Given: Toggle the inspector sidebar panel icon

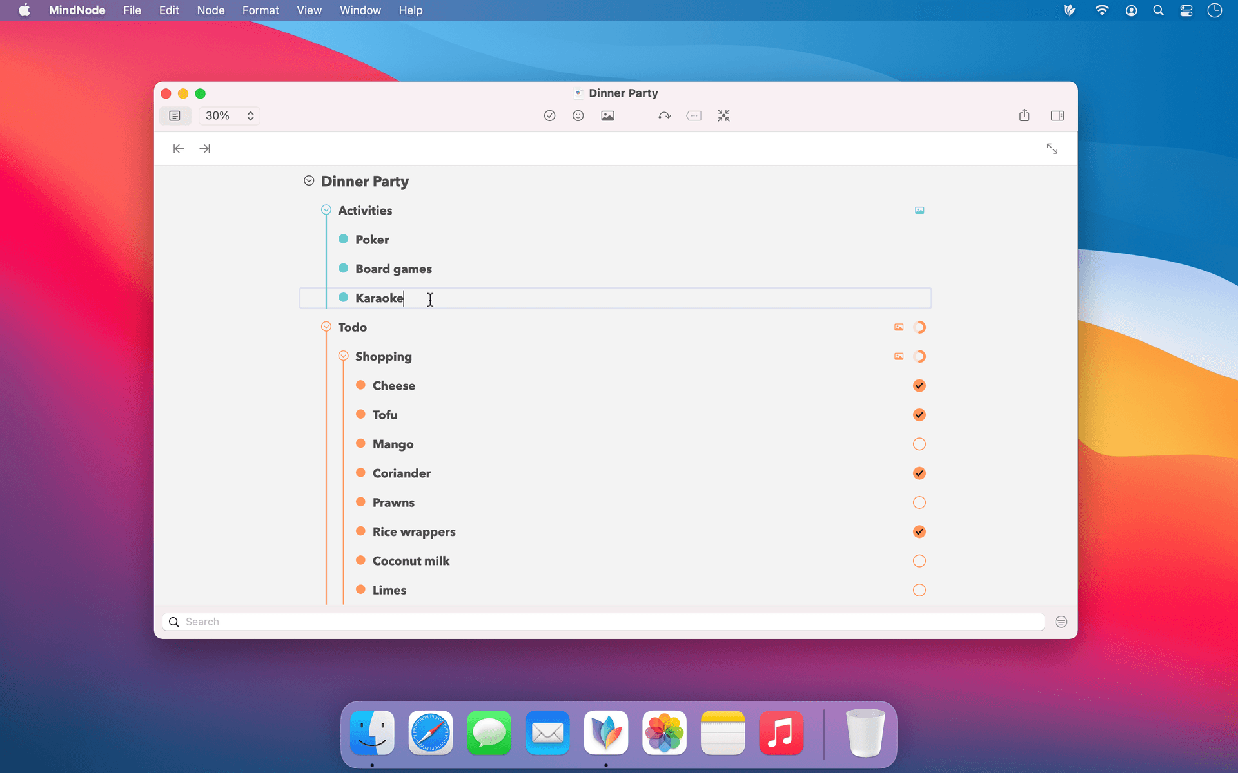Looking at the screenshot, I should (x=1057, y=115).
